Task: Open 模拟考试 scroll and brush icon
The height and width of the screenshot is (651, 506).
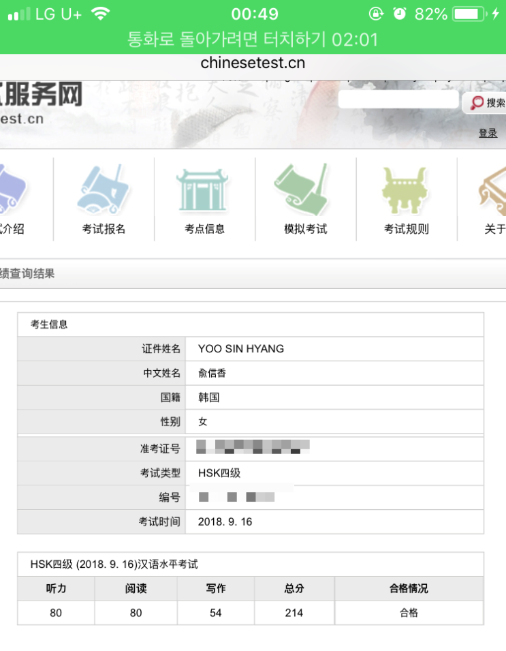Action: (302, 190)
